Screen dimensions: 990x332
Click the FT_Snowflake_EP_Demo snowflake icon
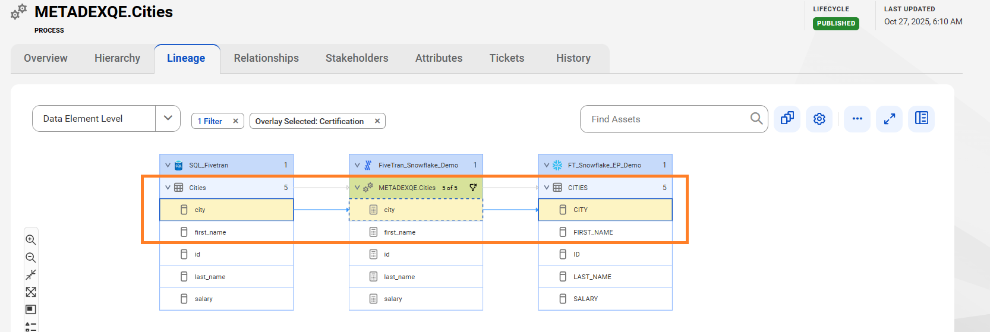[557, 165]
